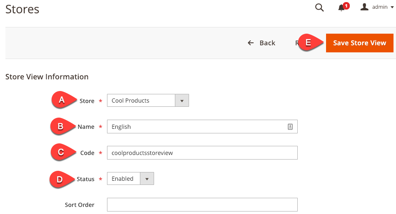Click the red marker labeled E
Screen dimensions: 396x214
308,42
